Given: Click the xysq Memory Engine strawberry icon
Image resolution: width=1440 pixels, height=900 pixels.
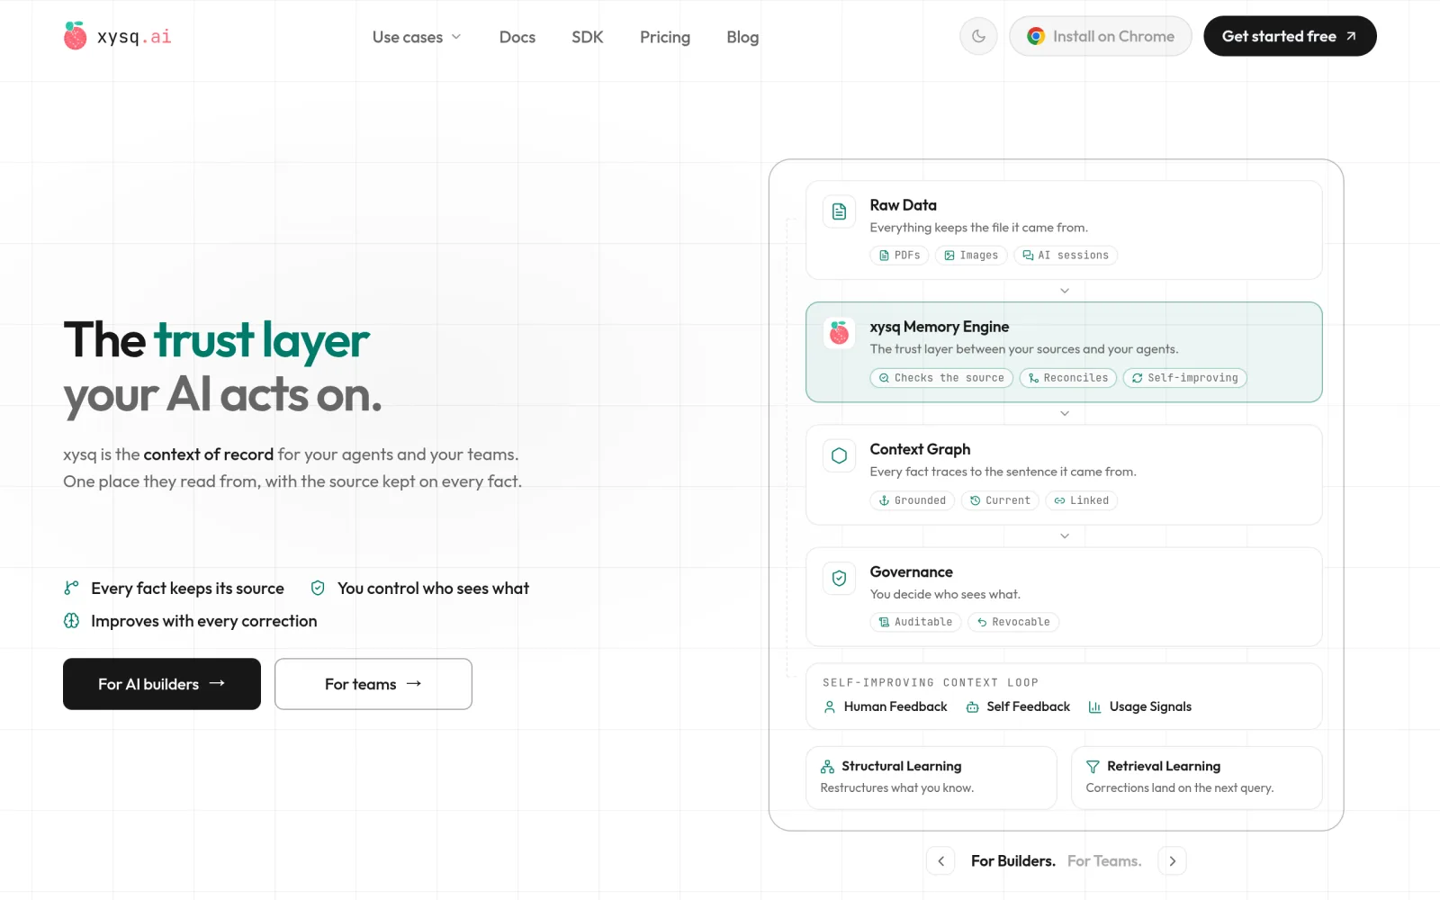Looking at the screenshot, I should pos(839,333).
